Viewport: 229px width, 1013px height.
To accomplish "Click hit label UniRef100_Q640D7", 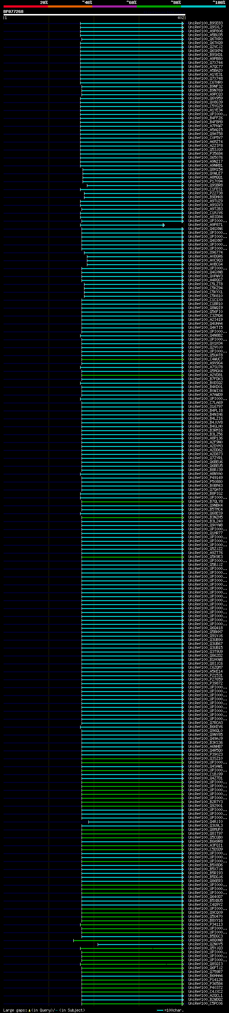I will point(205,897).
